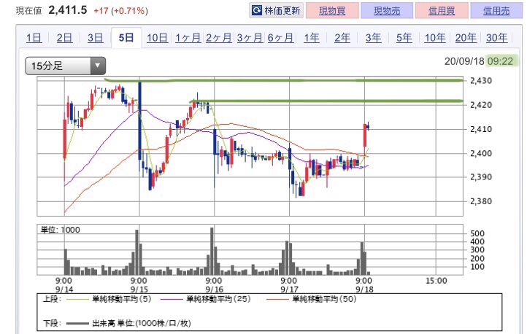The height and width of the screenshot is (334, 527).
Task: Switch to the 2年 chart tab
Action: 342,38
